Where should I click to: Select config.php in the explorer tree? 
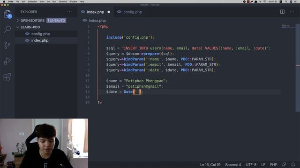[46, 34]
